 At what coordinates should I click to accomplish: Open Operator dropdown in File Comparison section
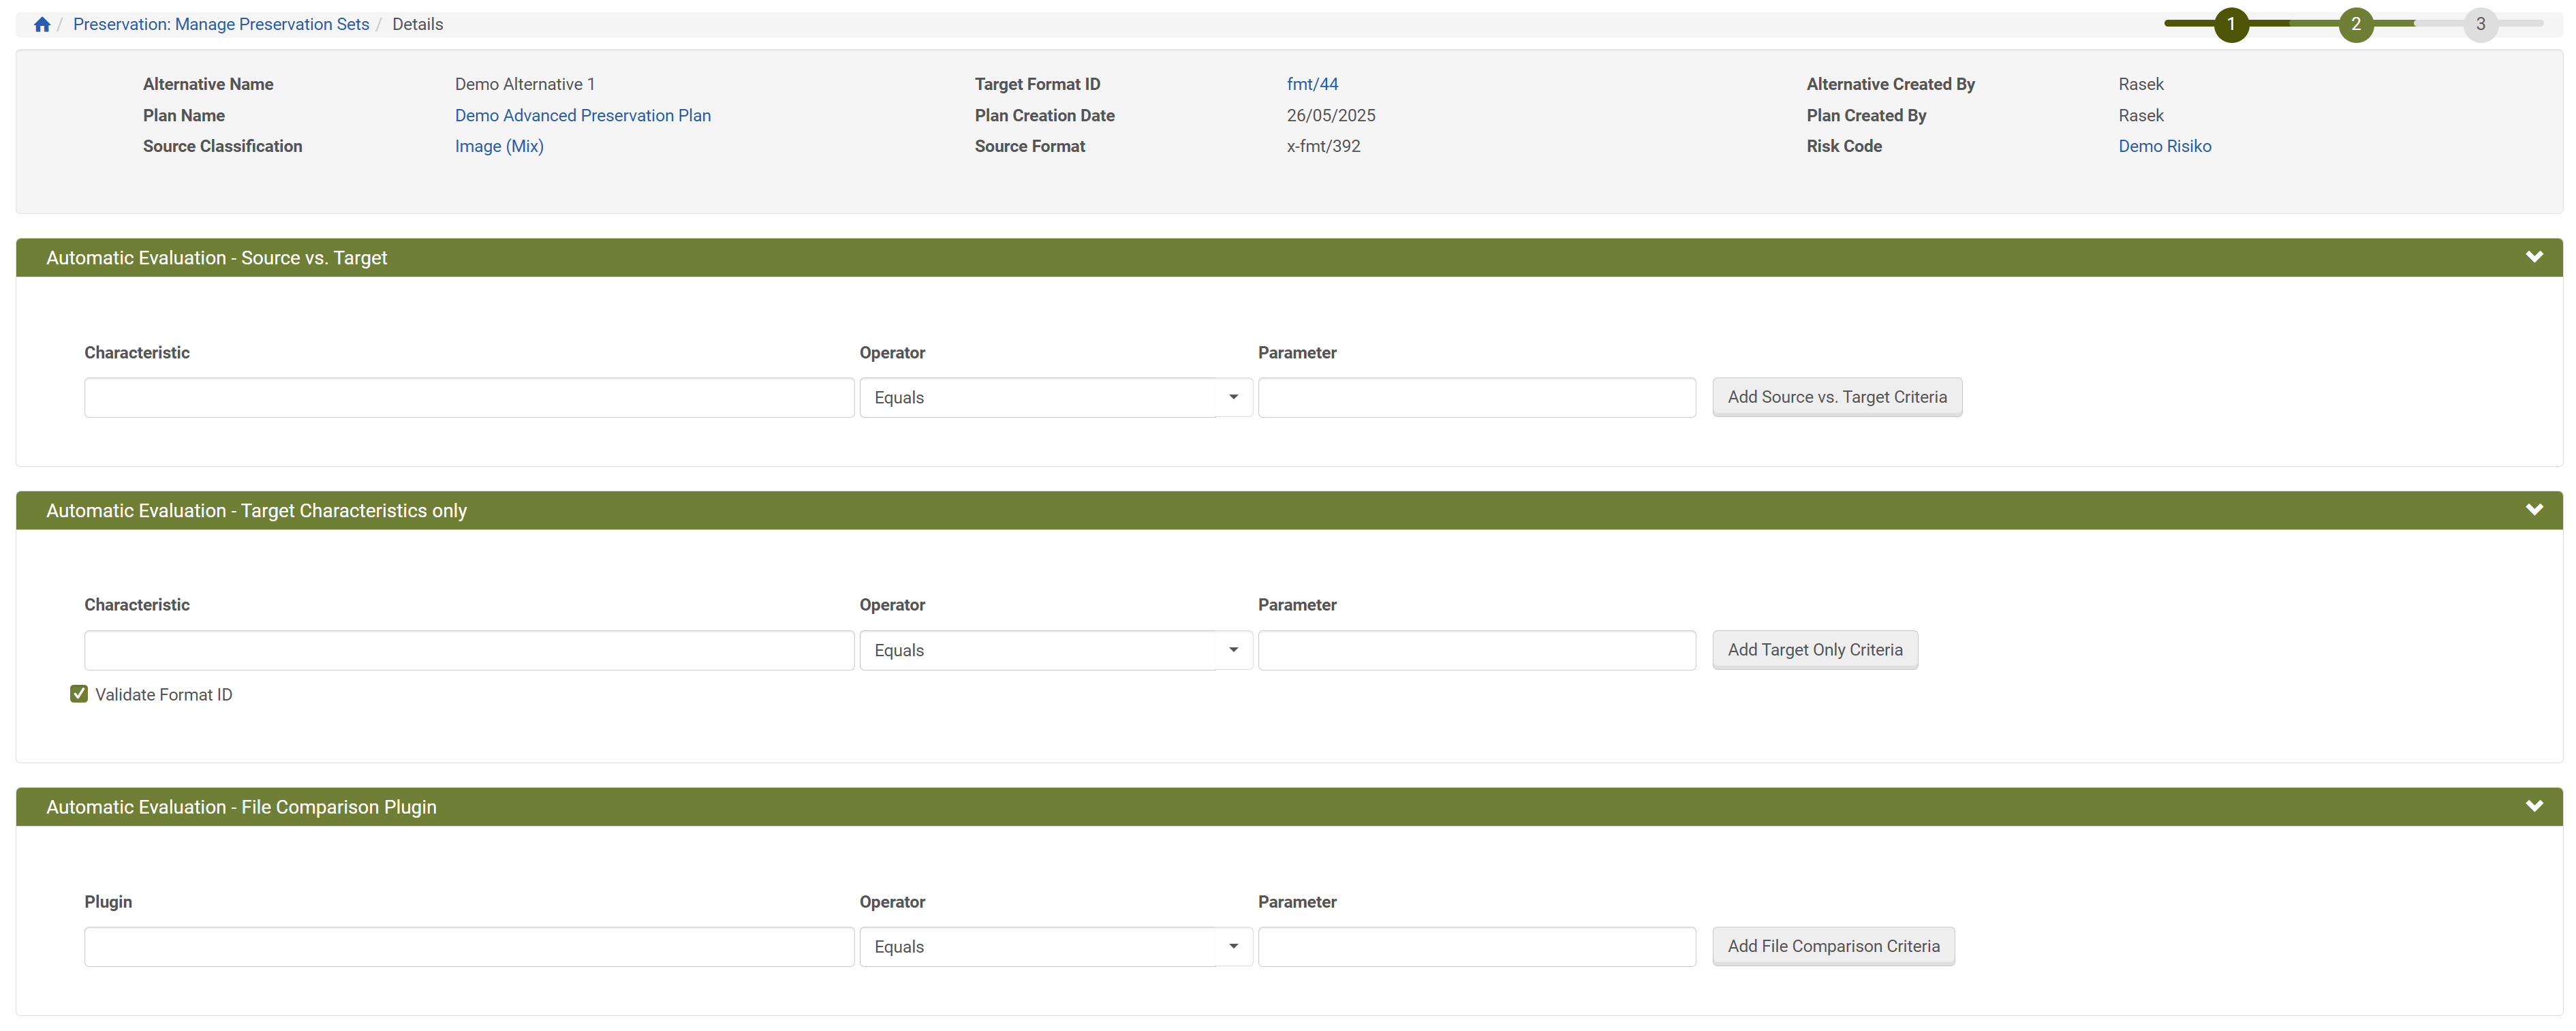1055,946
